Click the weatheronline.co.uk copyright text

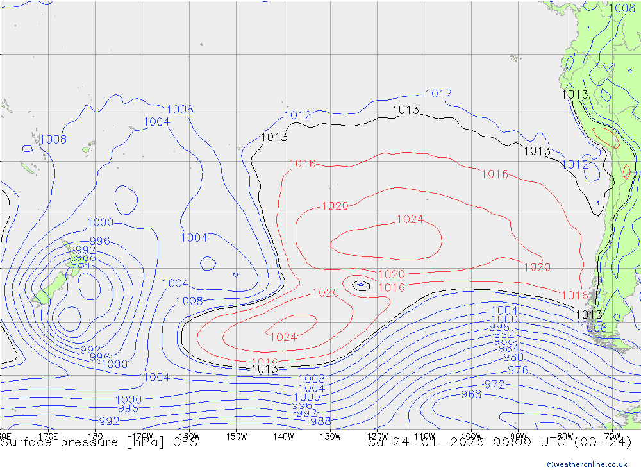[x=587, y=464]
